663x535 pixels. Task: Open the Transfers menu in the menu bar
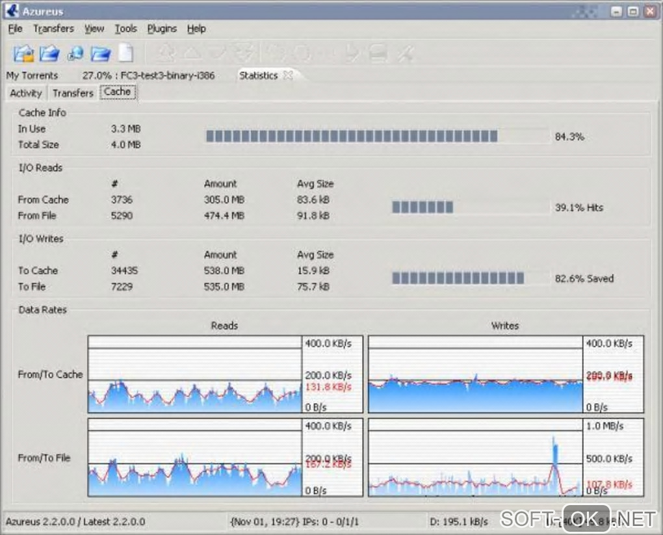[x=53, y=29]
